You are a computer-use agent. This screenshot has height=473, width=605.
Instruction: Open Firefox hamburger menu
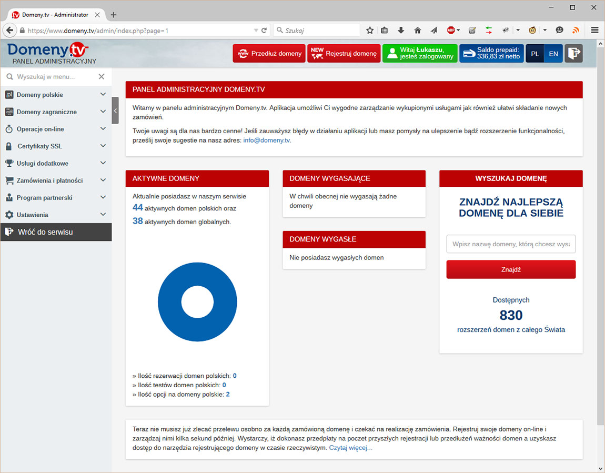coord(594,30)
